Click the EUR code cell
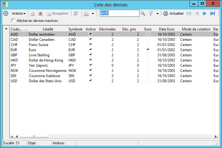Viewport: 222px width, 148px height. 14,50
